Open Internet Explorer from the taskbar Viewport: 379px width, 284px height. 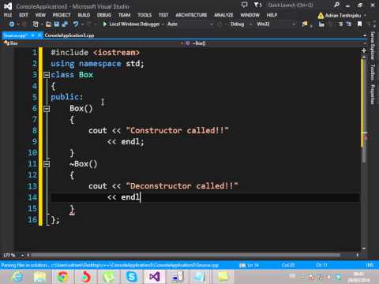pyautogui.click(x=17, y=277)
